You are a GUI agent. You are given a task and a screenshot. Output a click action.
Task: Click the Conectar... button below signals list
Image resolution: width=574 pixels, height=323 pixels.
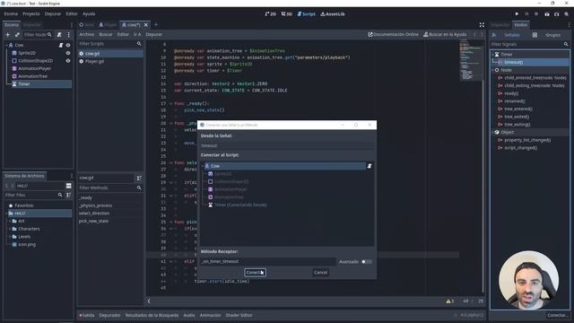(557, 315)
